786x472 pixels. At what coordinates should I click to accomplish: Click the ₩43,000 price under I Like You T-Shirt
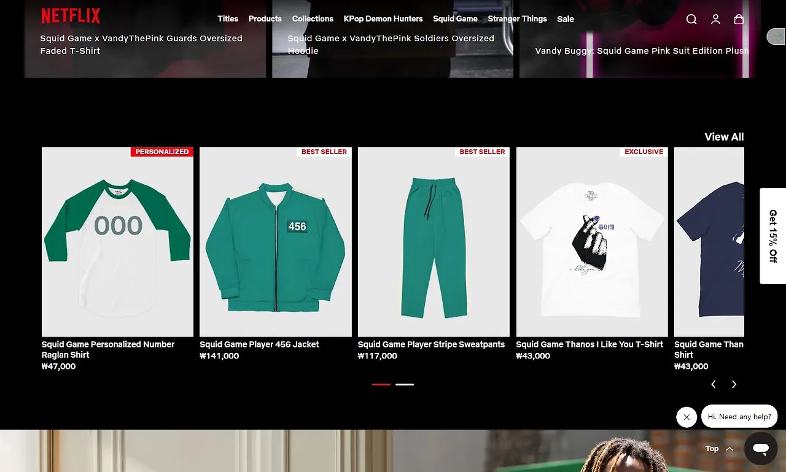click(x=533, y=356)
